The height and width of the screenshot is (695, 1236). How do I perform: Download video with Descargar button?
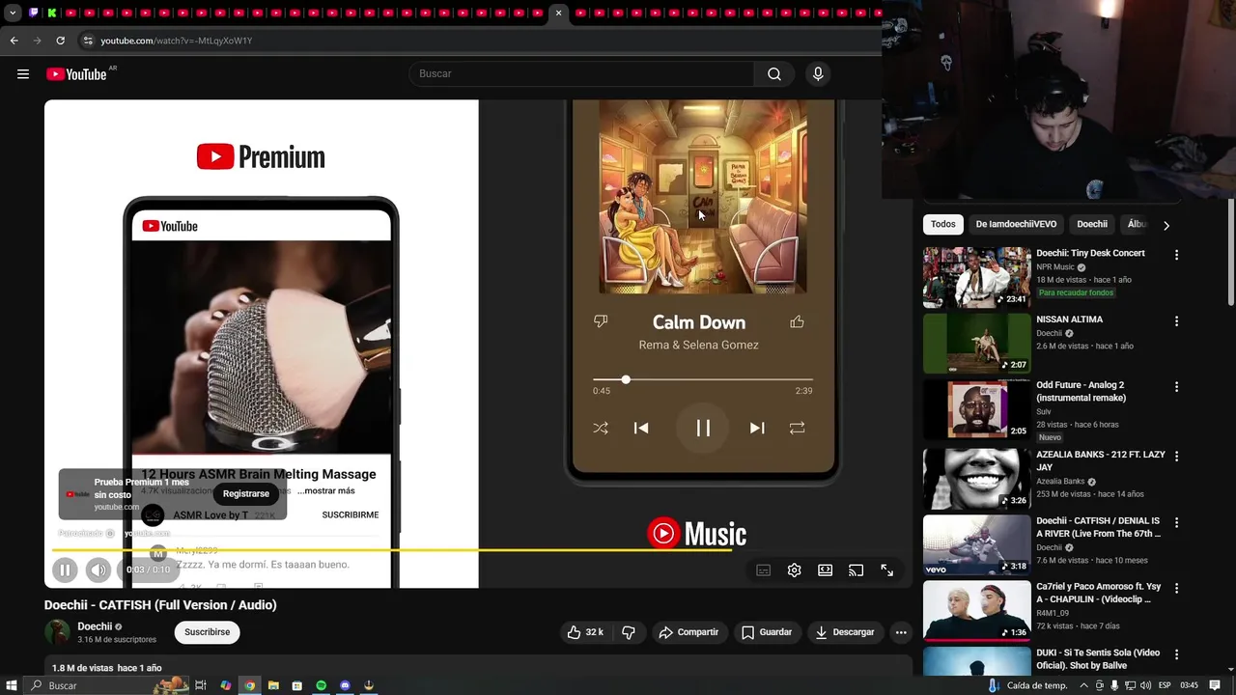(x=845, y=632)
